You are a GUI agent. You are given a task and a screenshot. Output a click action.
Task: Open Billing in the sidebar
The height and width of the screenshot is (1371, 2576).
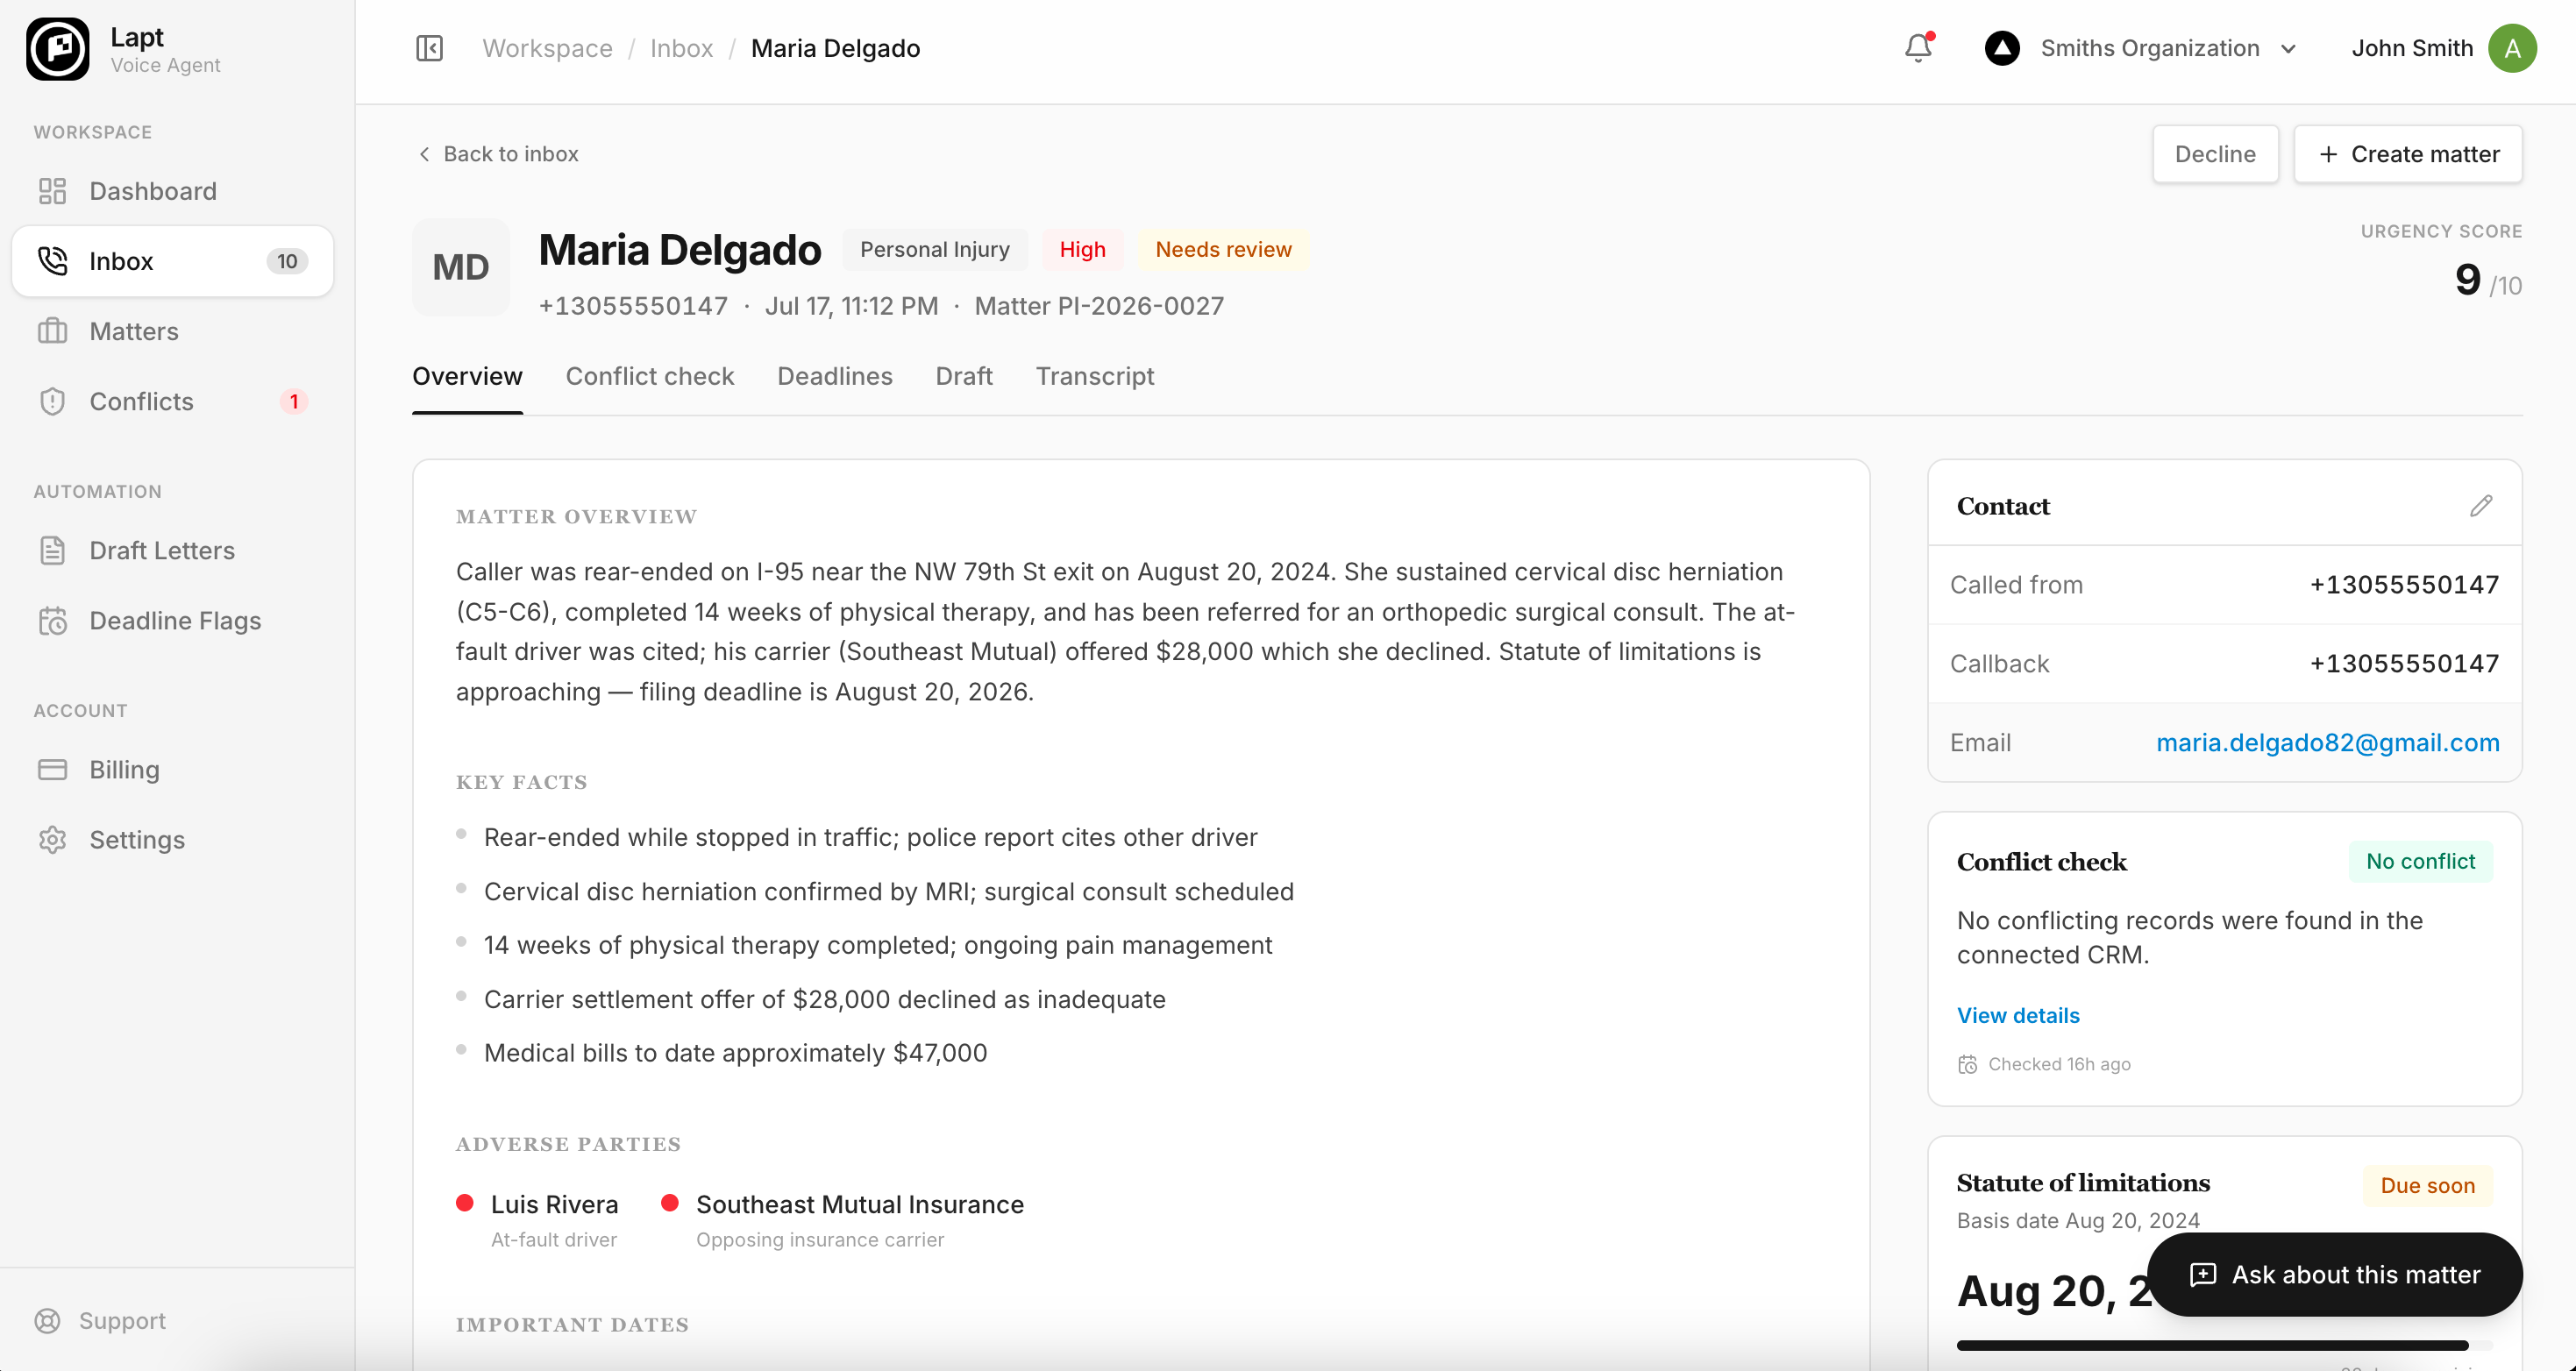pyautogui.click(x=172, y=769)
